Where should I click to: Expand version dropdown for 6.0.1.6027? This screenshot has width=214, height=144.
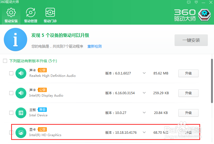pyautogui.click(x=144, y=73)
